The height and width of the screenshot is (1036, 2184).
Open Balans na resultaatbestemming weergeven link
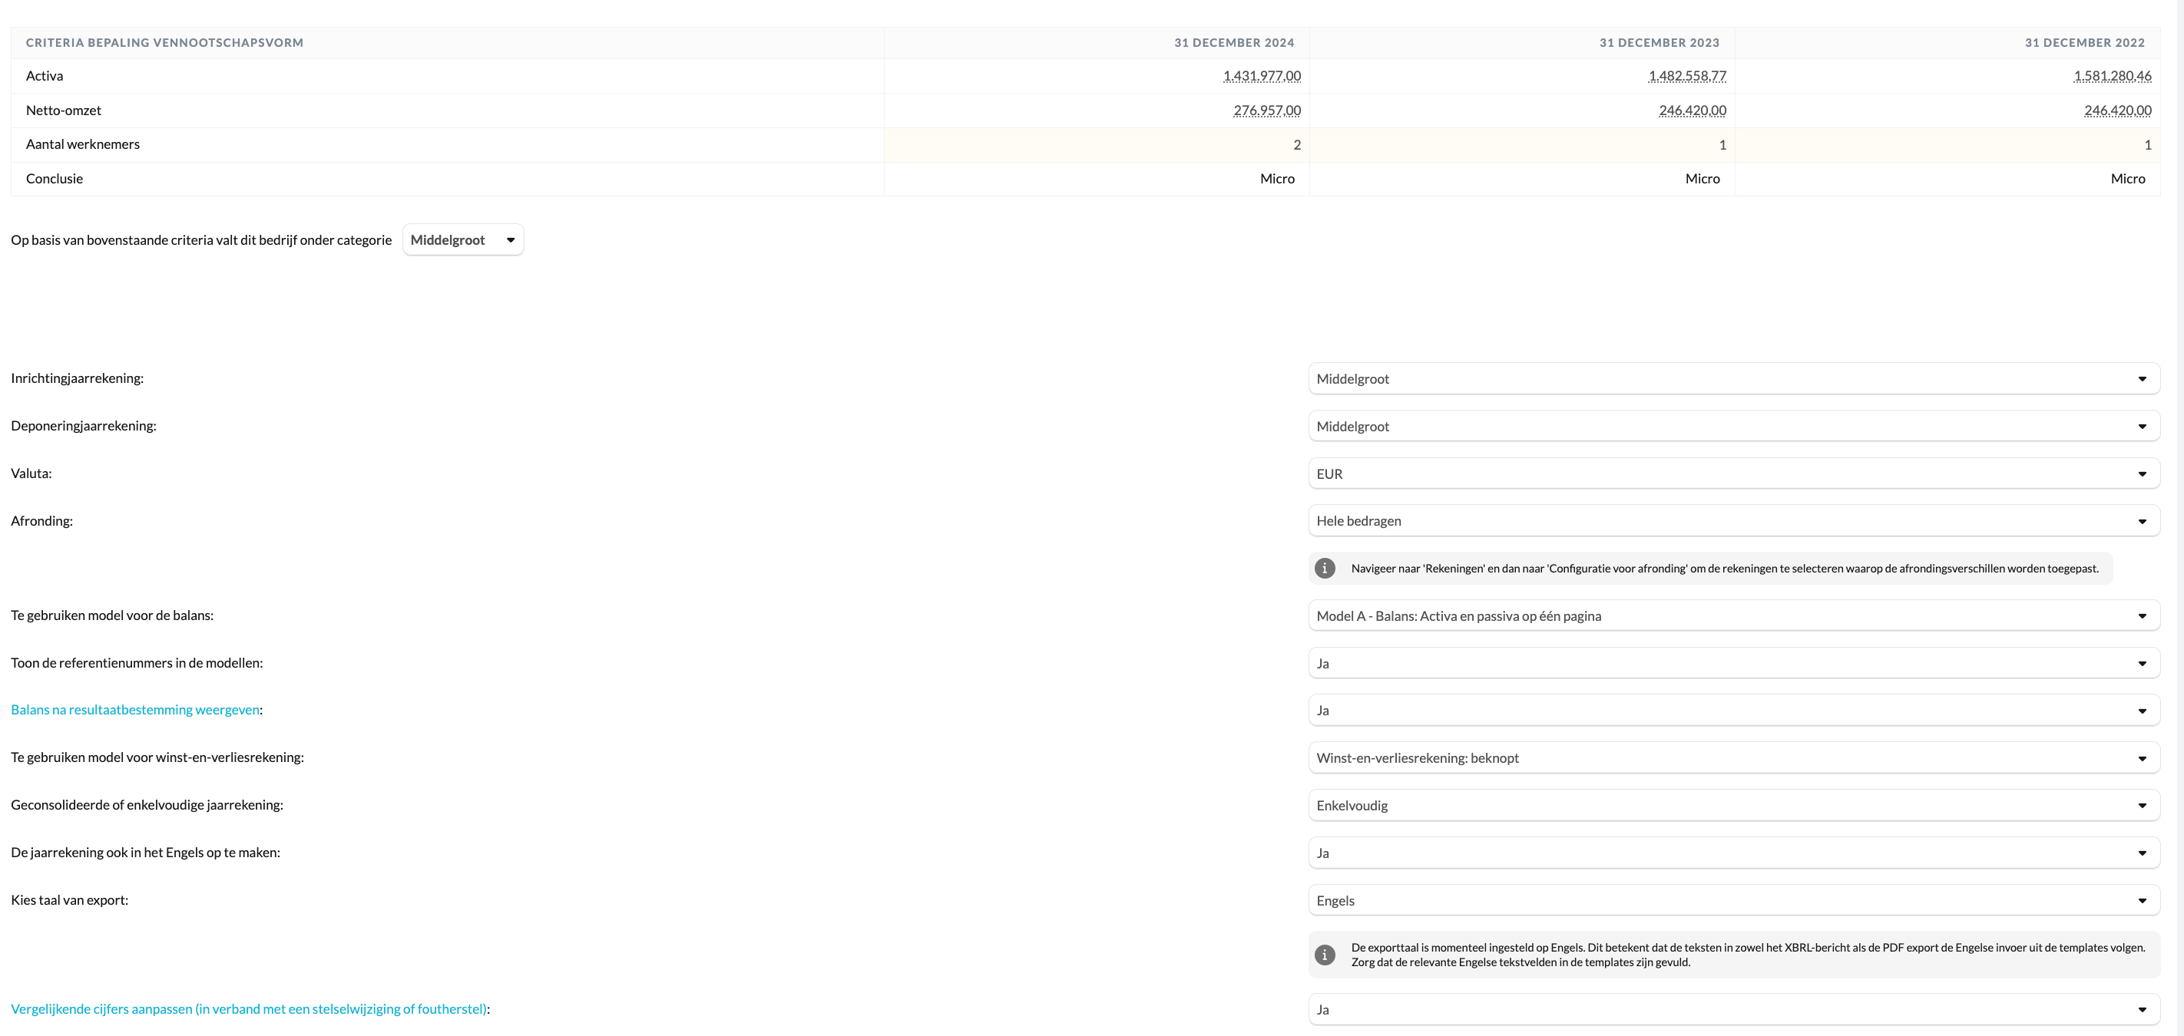pyautogui.click(x=135, y=710)
